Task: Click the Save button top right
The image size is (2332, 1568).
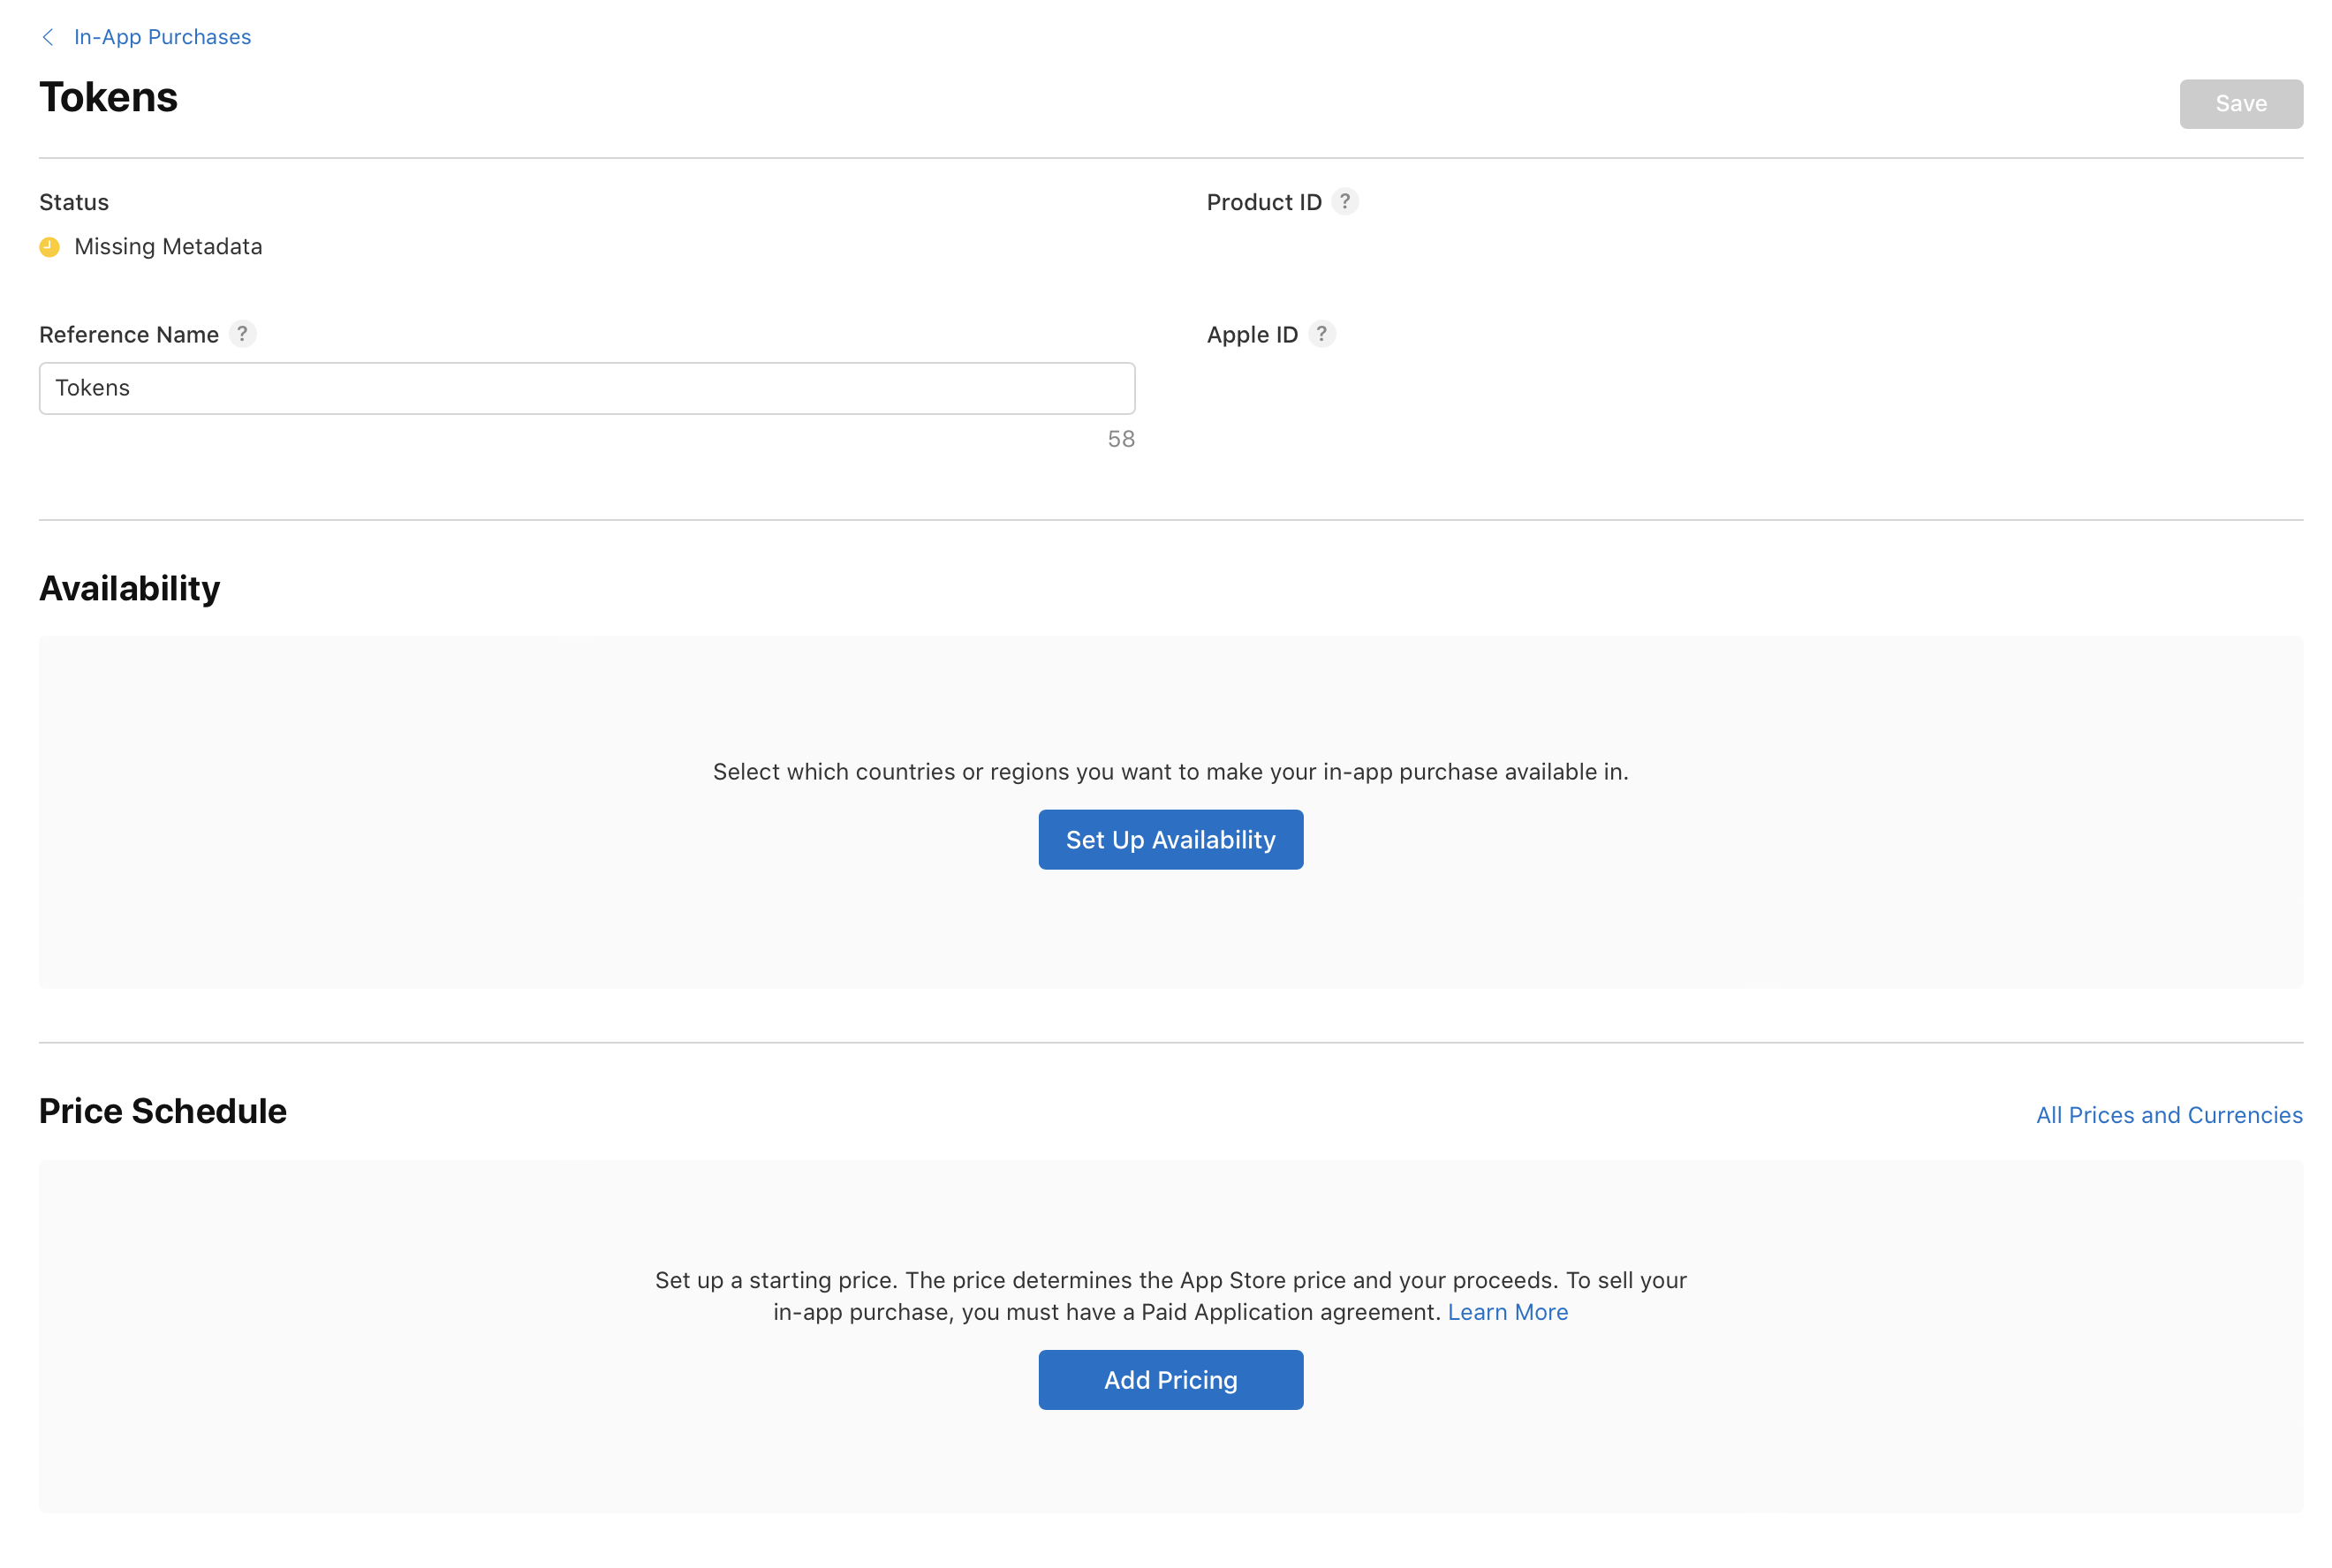Action: pyautogui.click(x=2241, y=102)
